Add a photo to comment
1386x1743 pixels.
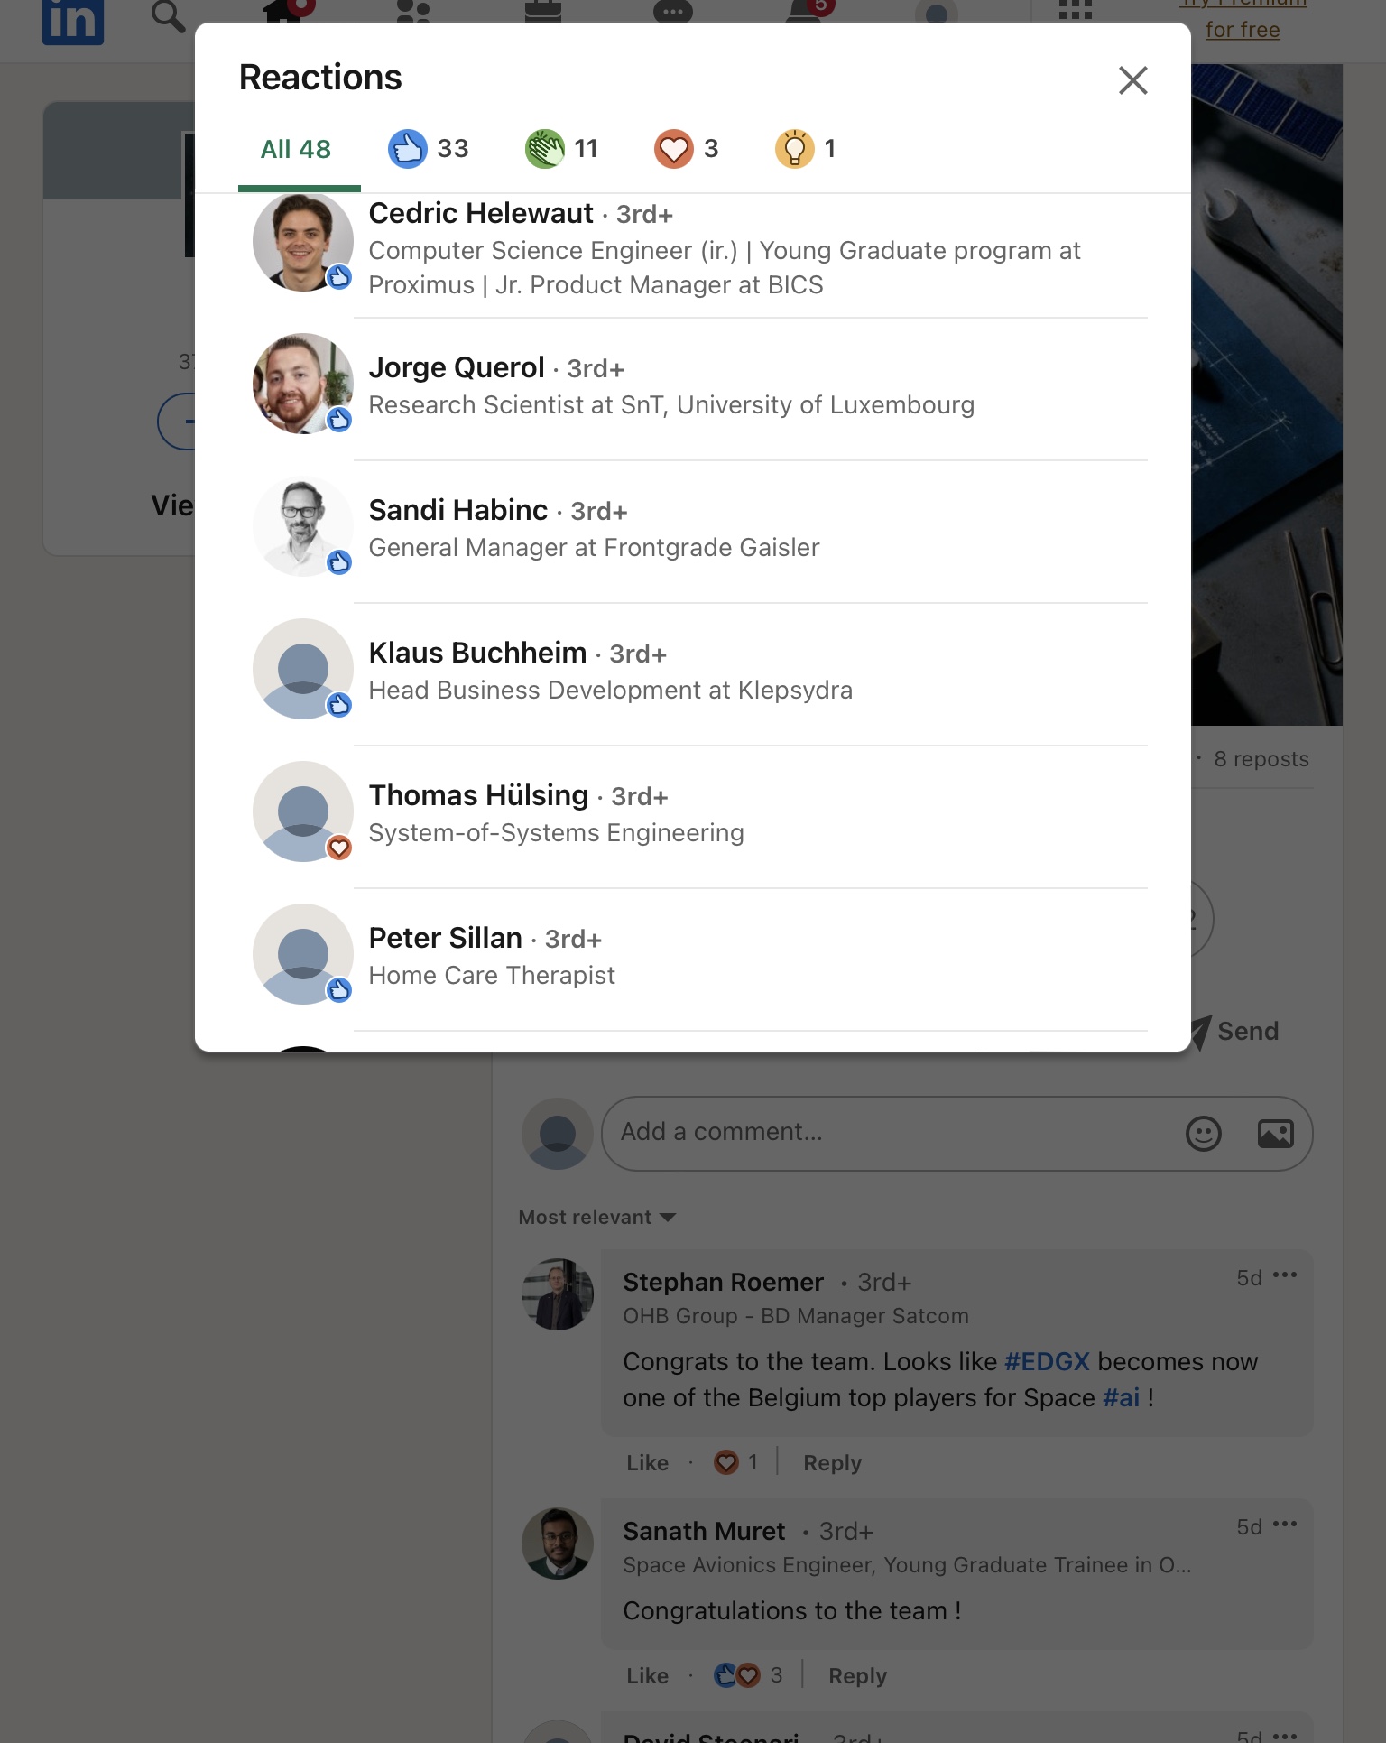(x=1275, y=1134)
